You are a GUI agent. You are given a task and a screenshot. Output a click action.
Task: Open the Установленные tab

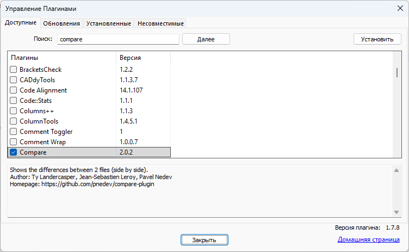click(108, 23)
